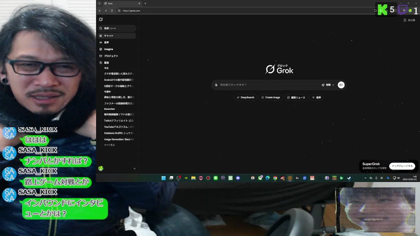Open the red record-circle app in taskbar
Screen dimensions: 420x236
(x=208, y=178)
